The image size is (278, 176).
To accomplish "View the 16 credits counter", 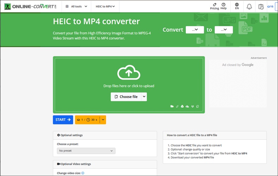I will (x=270, y=7).
